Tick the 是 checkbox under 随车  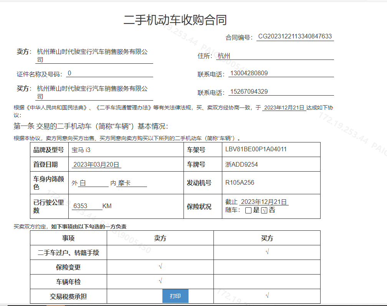click(x=248, y=210)
